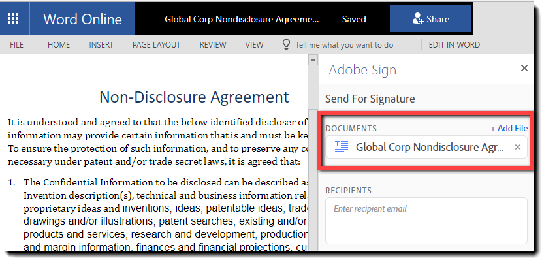Click the + Add File link

coord(509,128)
